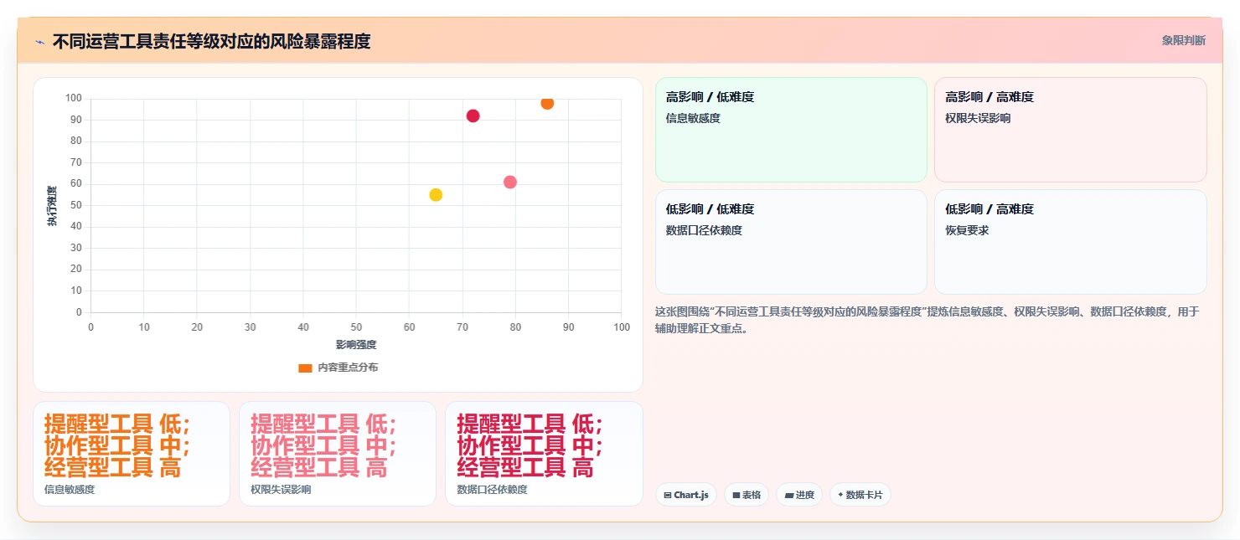This screenshot has height=540, width=1240.
Task: Click the 象限判断 label in header
Action: [1183, 40]
